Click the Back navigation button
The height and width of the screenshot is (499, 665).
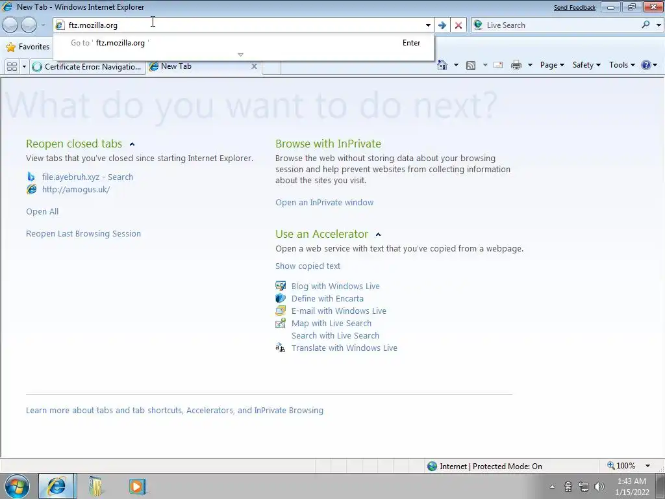[x=10, y=25]
